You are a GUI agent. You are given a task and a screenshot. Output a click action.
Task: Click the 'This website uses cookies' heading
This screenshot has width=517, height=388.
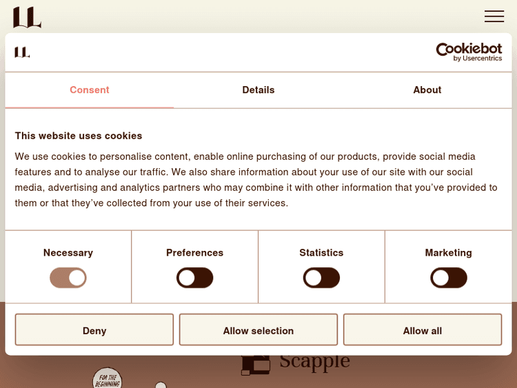(79, 136)
